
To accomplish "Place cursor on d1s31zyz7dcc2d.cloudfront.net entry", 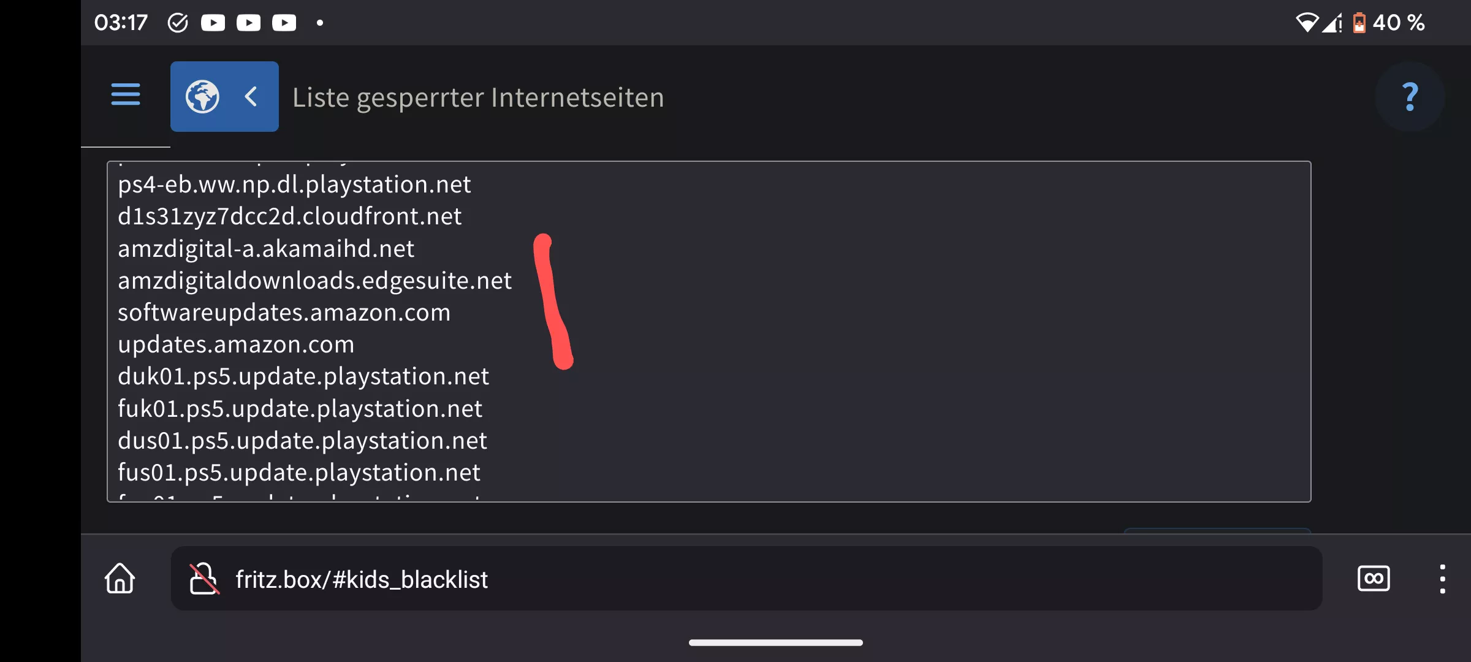I will pos(289,216).
